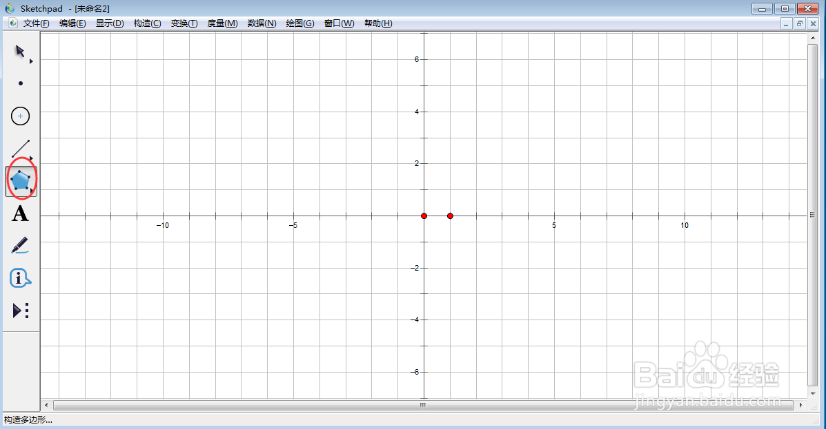The width and height of the screenshot is (826, 429).
Task: Click the red unit point at 1
Action: tap(450, 216)
